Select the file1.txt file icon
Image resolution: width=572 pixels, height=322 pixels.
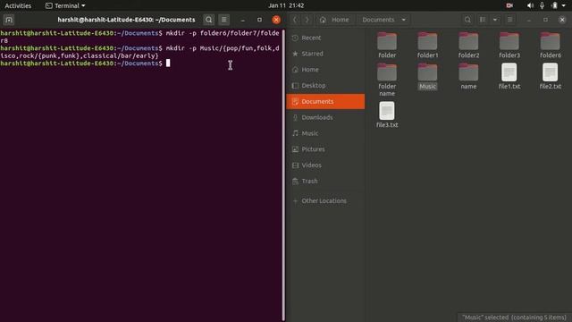click(509, 72)
